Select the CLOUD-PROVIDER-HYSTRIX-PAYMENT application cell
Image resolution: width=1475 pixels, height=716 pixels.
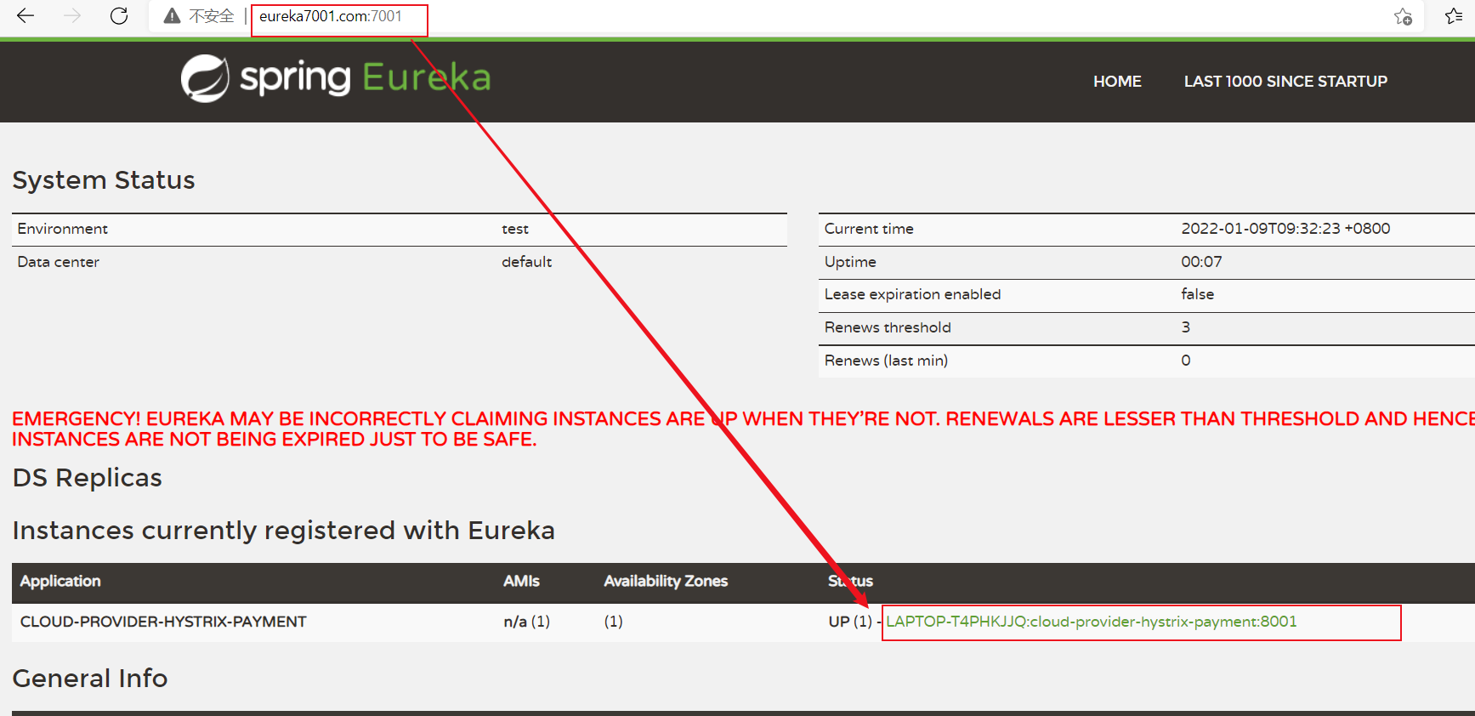coord(163,622)
